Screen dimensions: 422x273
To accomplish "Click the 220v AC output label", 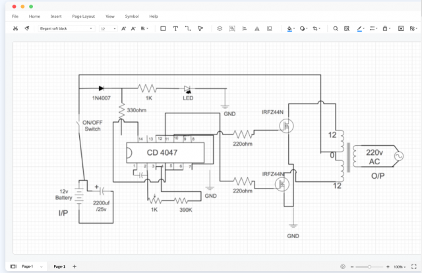I will 375,157.
